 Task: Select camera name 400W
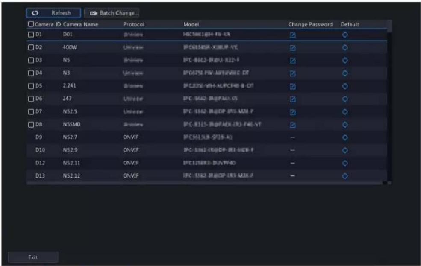point(70,47)
